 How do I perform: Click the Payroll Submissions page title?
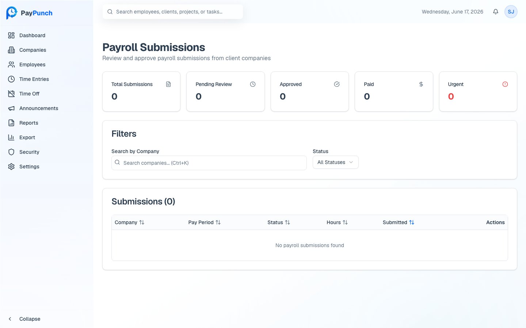click(x=154, y=47)
